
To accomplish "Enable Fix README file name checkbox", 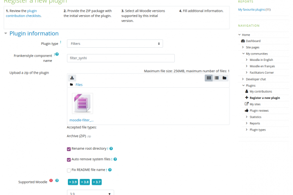I will click(x=69, y=170).
